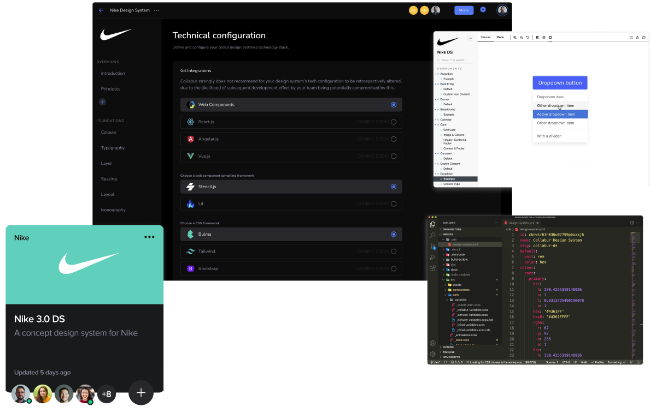
Task: Open VS Code Source Control icon
Action: point(432,246)
